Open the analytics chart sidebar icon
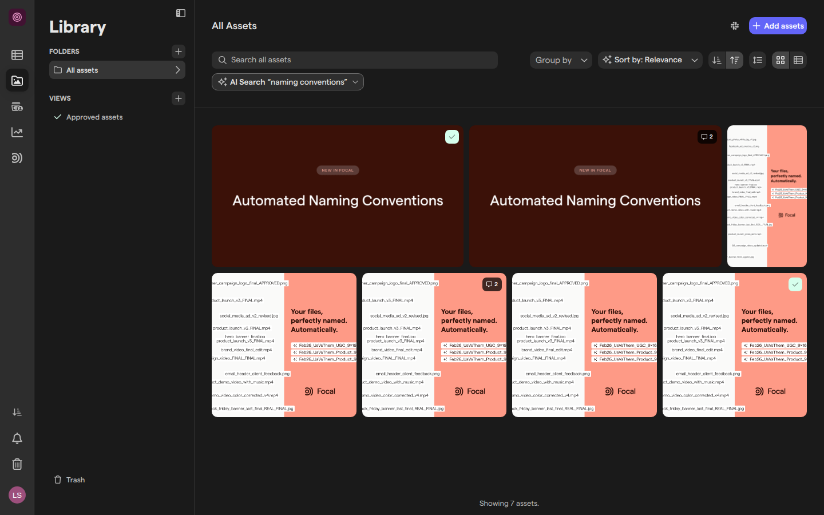 point(17,132)
